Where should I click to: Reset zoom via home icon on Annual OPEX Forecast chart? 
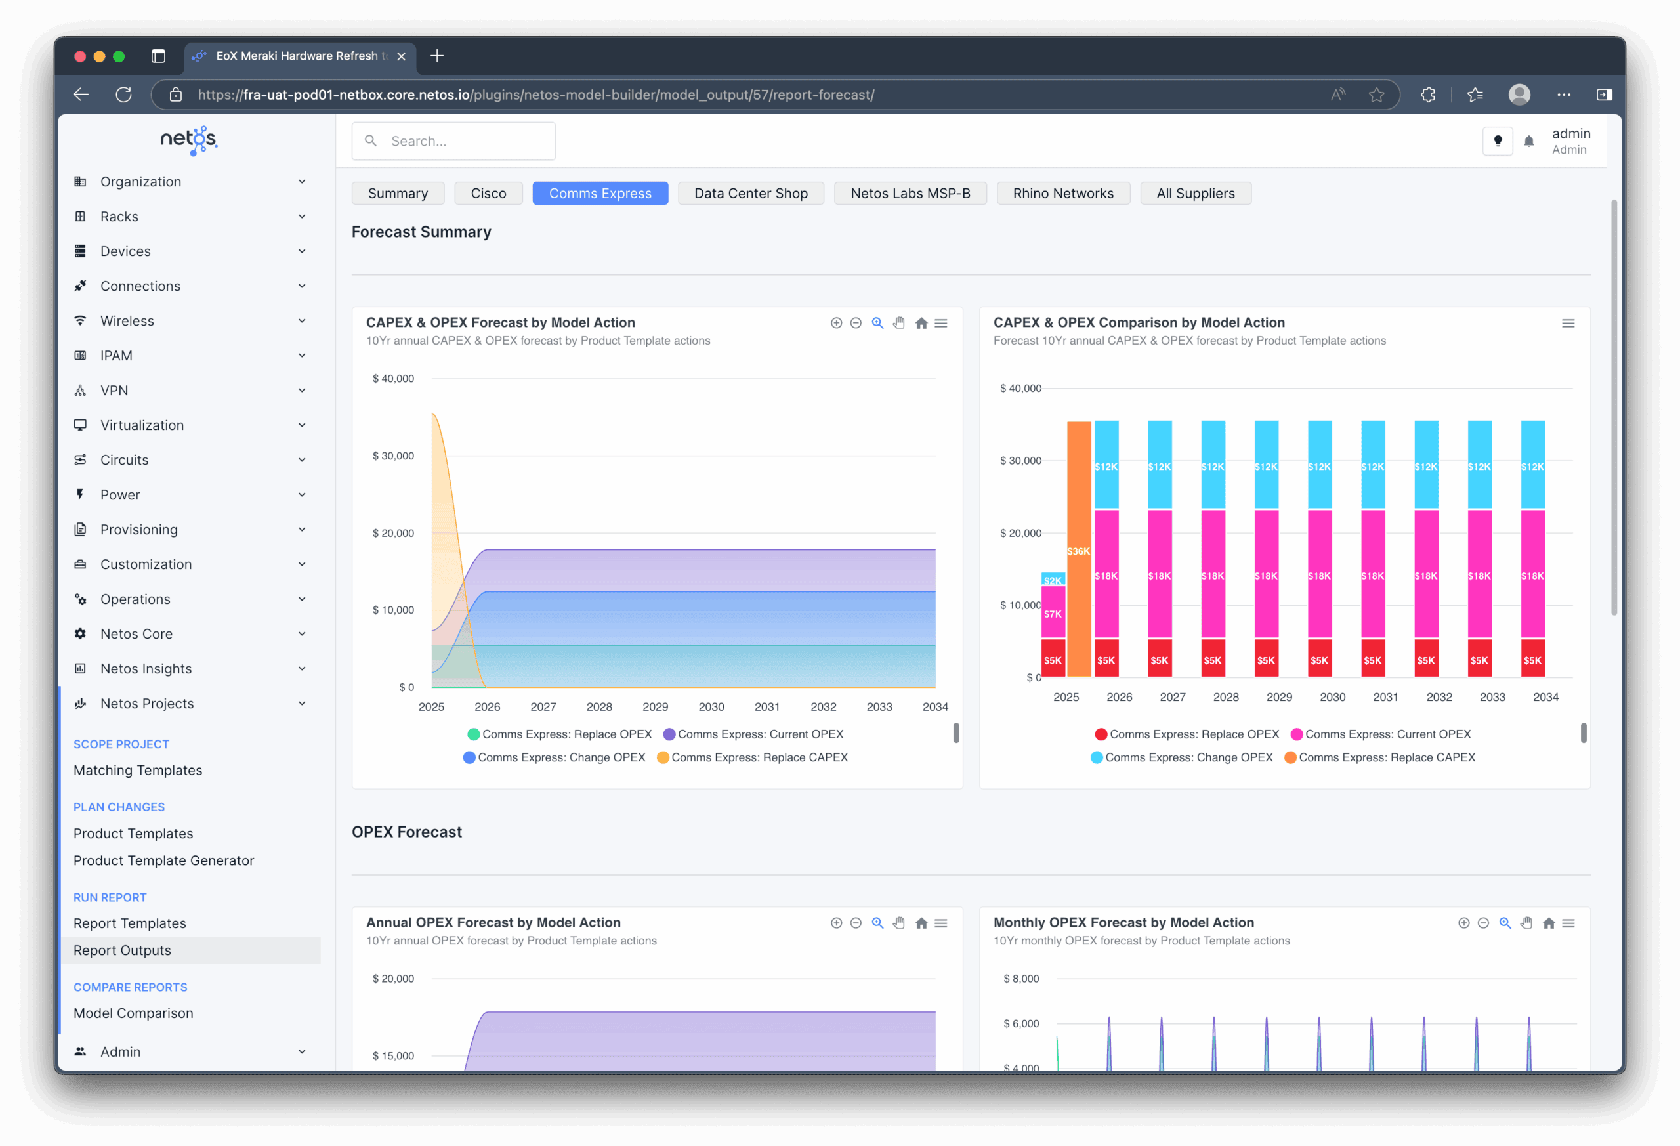point(921,923)
